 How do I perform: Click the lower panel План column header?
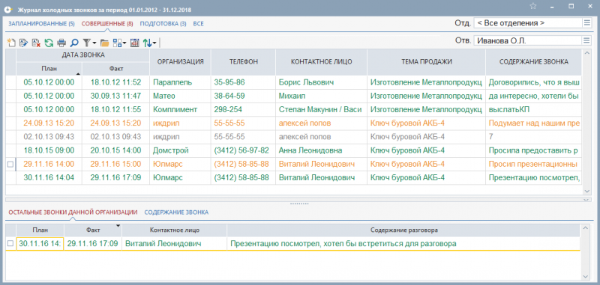(40, 230)
